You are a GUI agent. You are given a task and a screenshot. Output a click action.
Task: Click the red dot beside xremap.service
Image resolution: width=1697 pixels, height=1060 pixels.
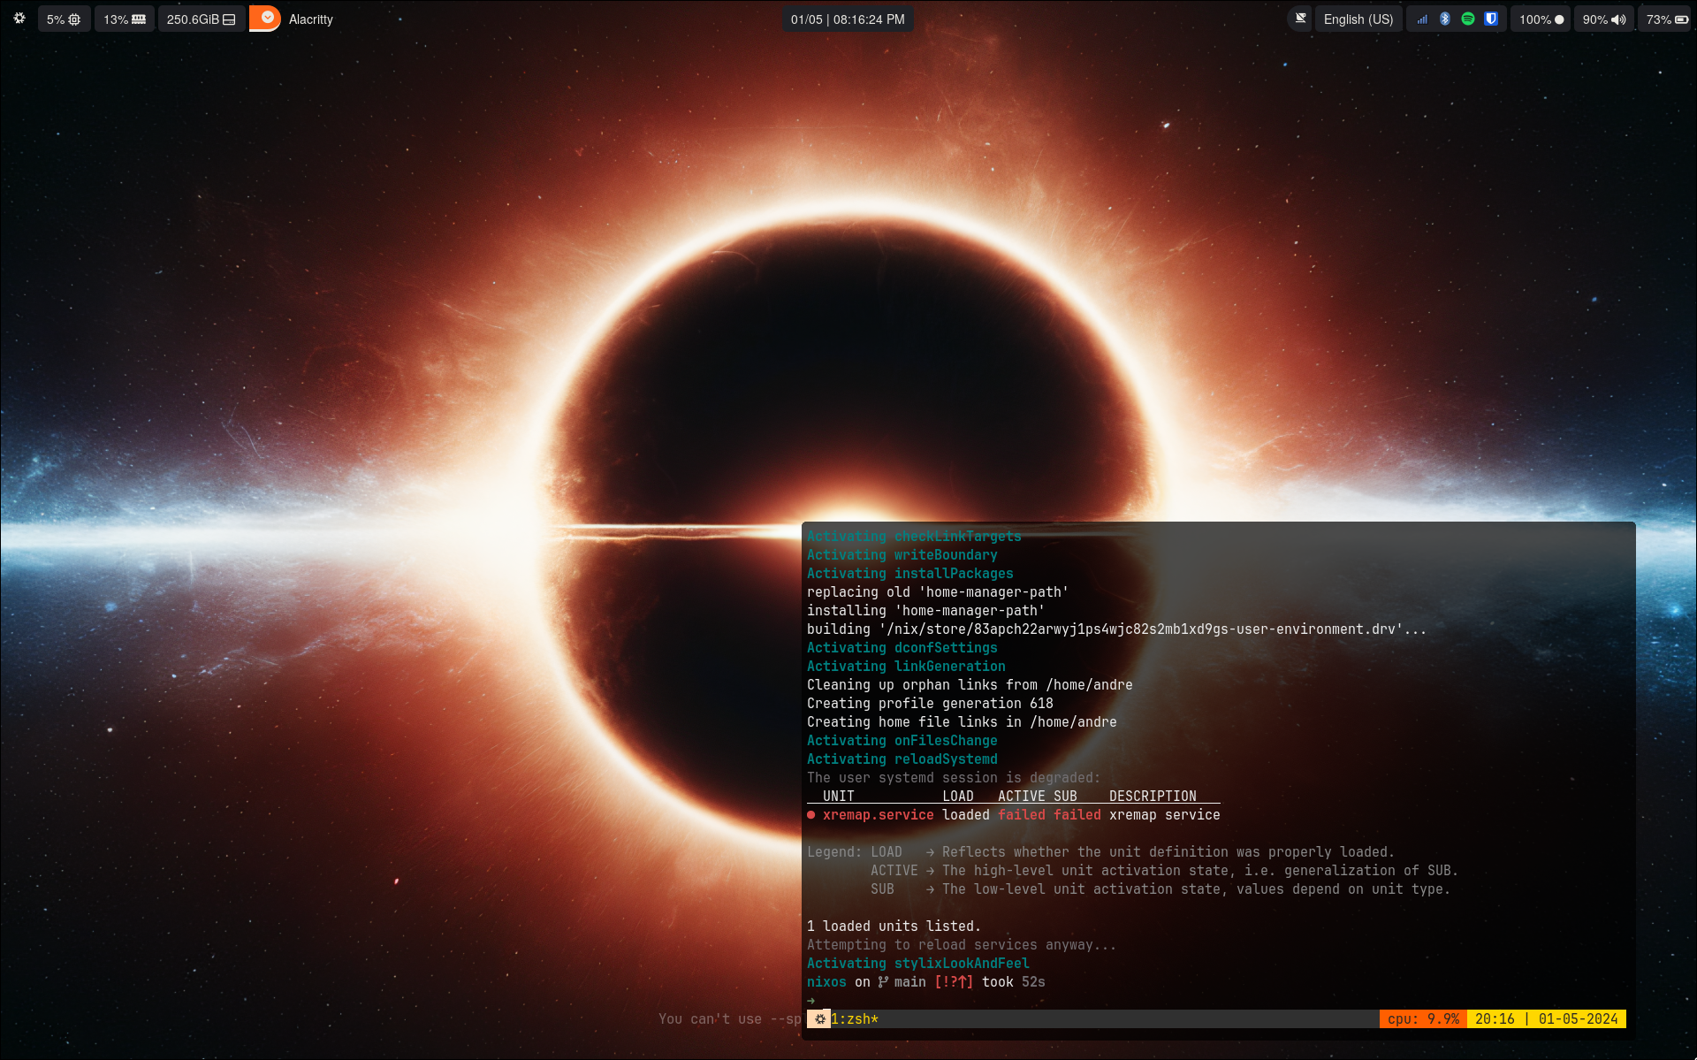pos(810,815)
